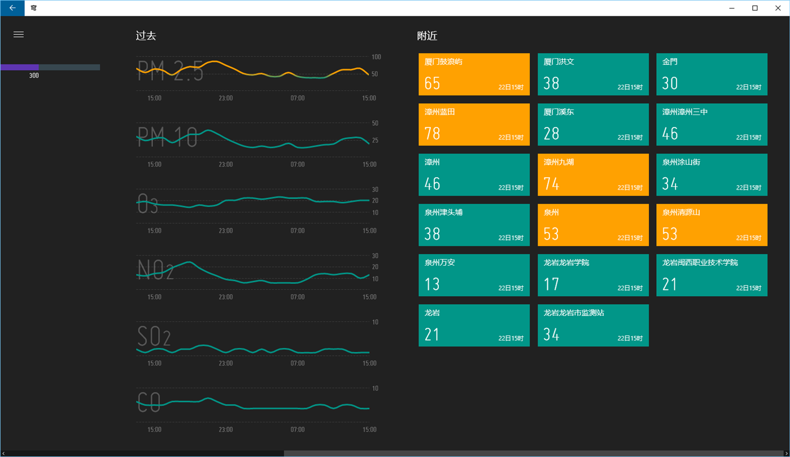Click the left scrollbar arrow
The width and height of the screenshot is (790, 457).
point(3,454)
